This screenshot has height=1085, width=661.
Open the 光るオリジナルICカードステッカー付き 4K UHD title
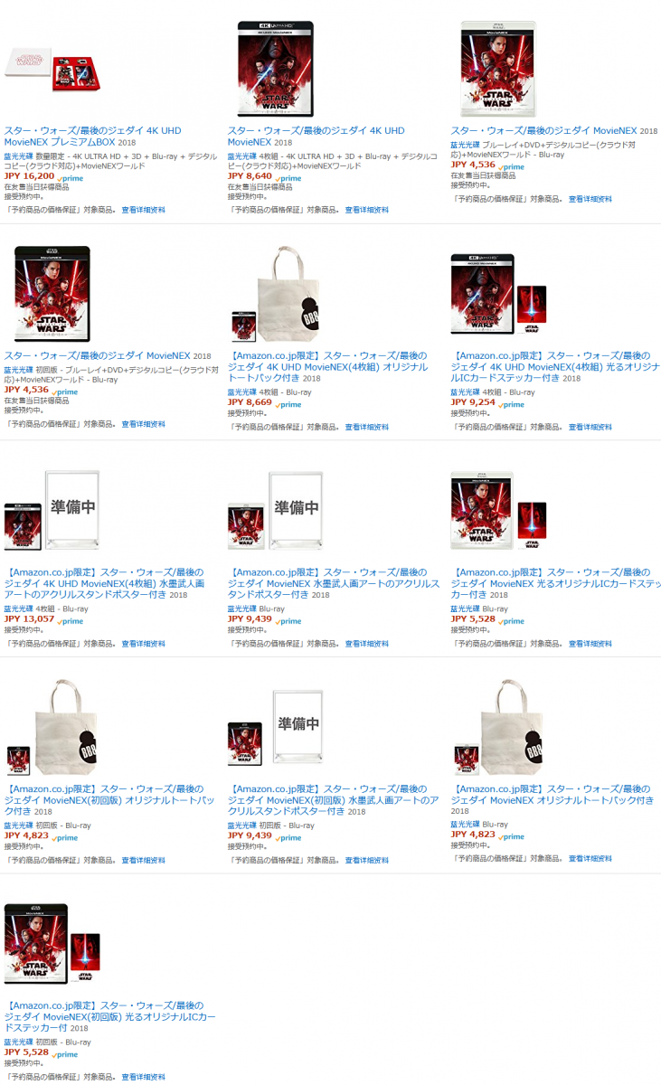click(x=555, y=365)
